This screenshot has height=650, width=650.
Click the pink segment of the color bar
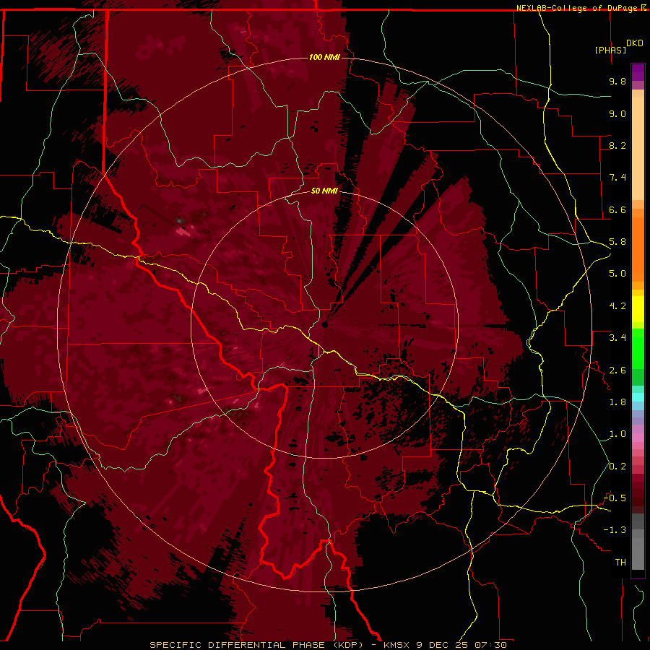pos(638,438)
